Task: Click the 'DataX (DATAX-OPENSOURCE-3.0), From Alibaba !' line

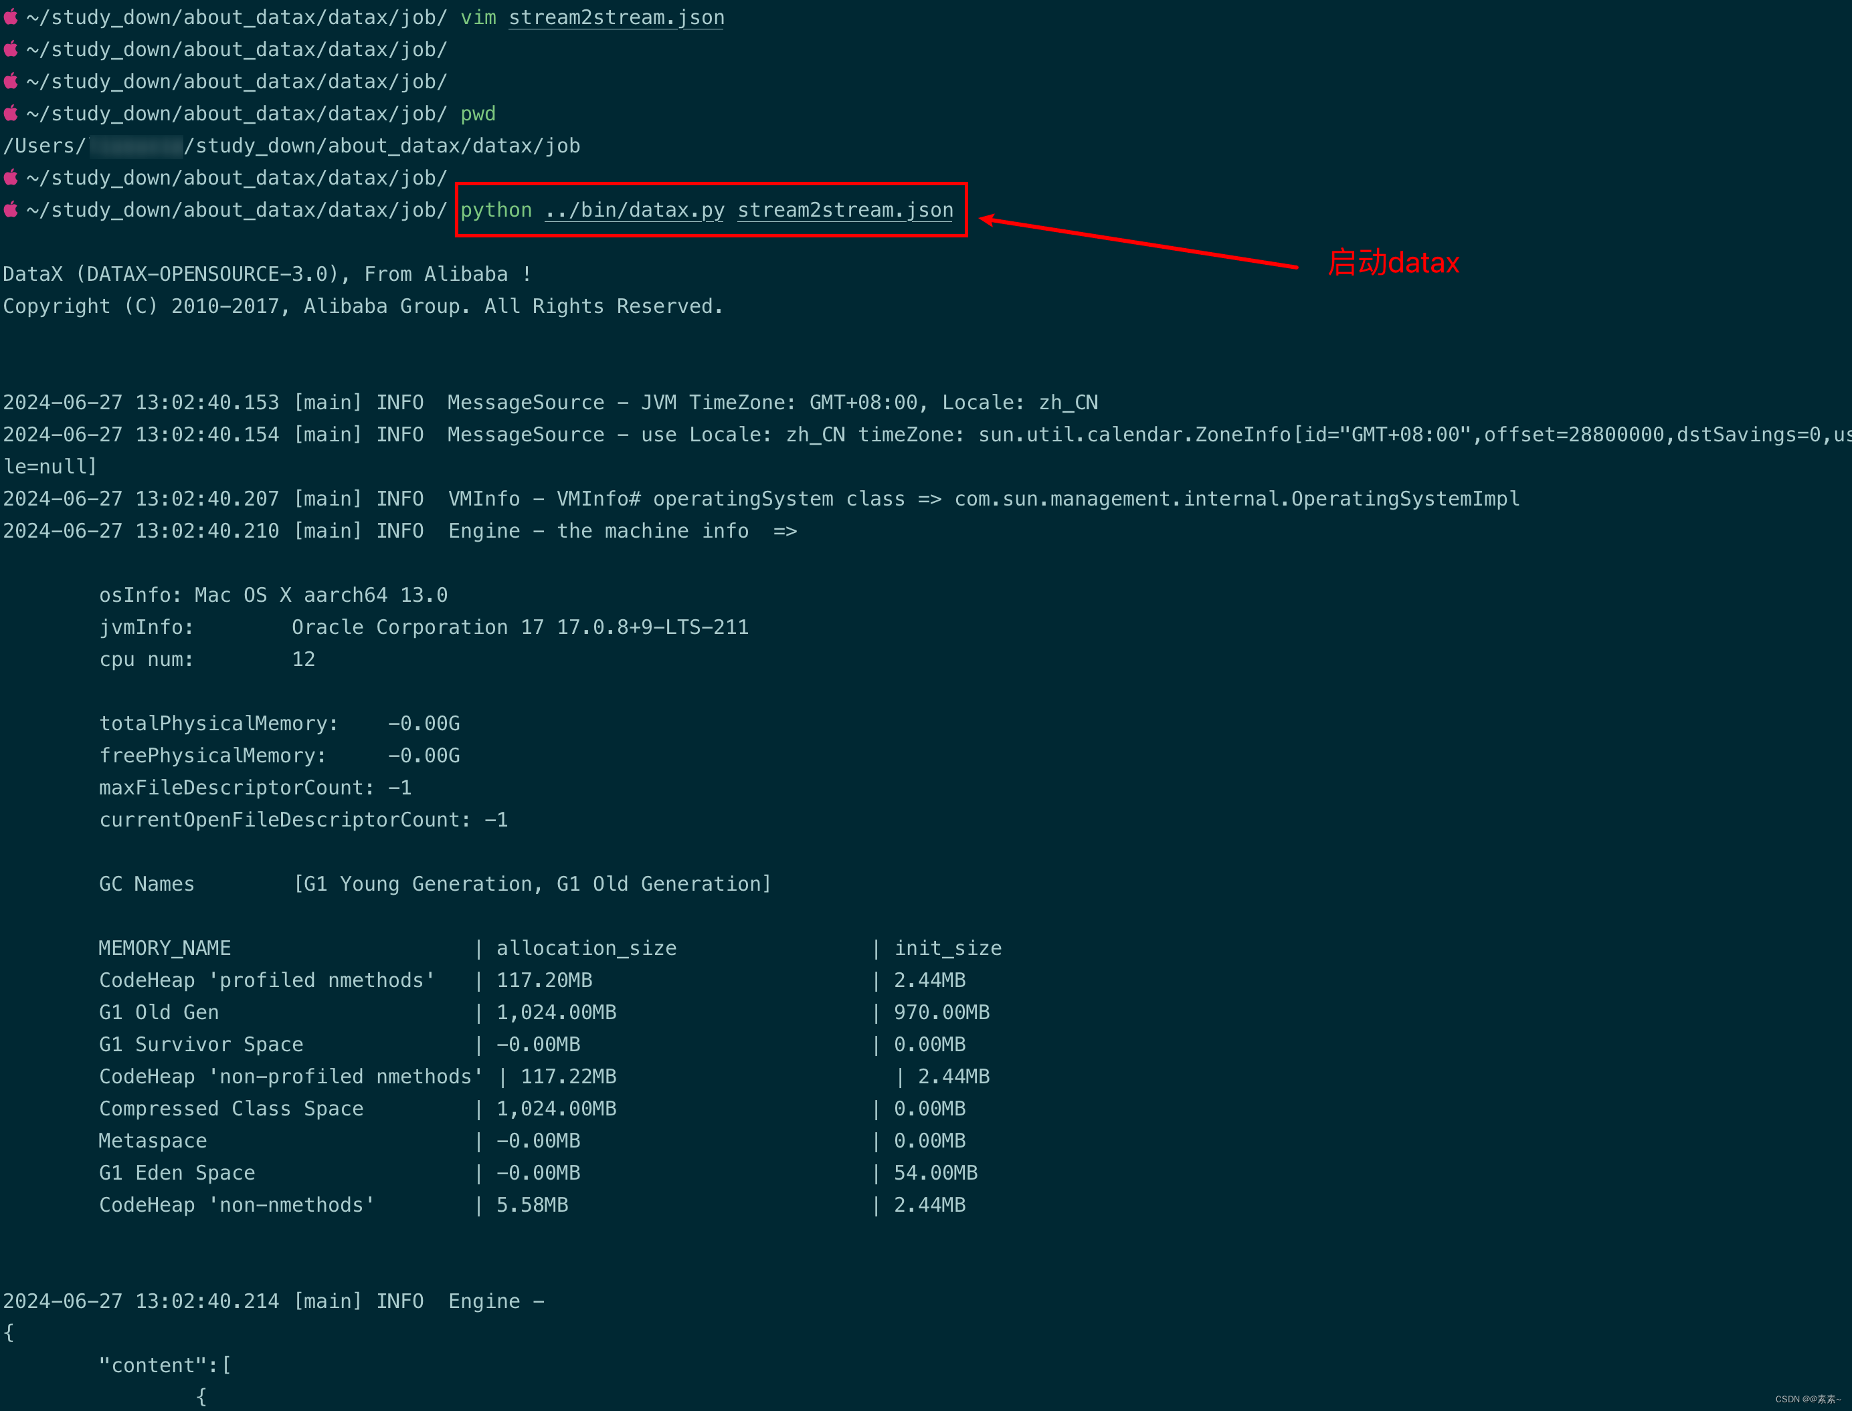Action: (x=267, y=275)
